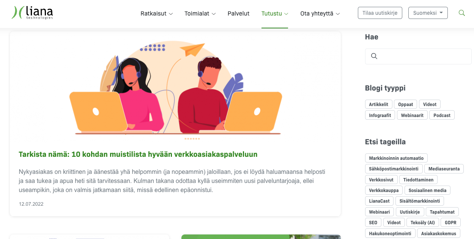Open the Suomeksi language dropdown
The image size is (474, 239).
pos(428,13)
